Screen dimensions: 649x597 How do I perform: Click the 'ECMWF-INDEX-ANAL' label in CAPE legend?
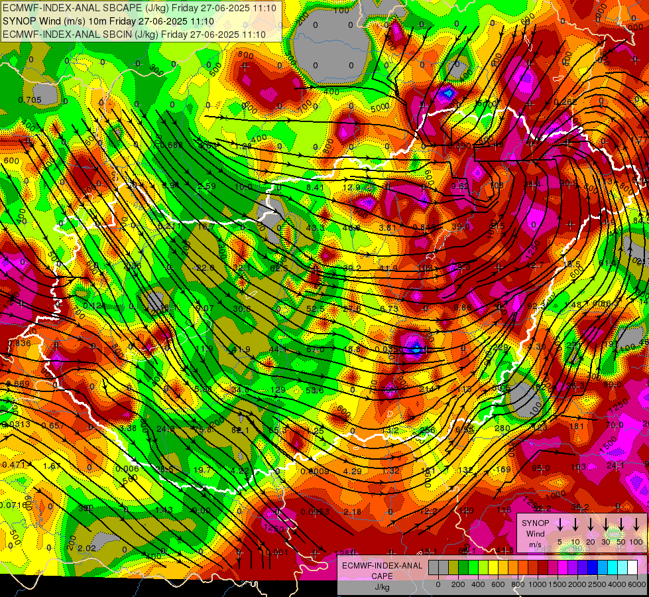pos(383,566)
